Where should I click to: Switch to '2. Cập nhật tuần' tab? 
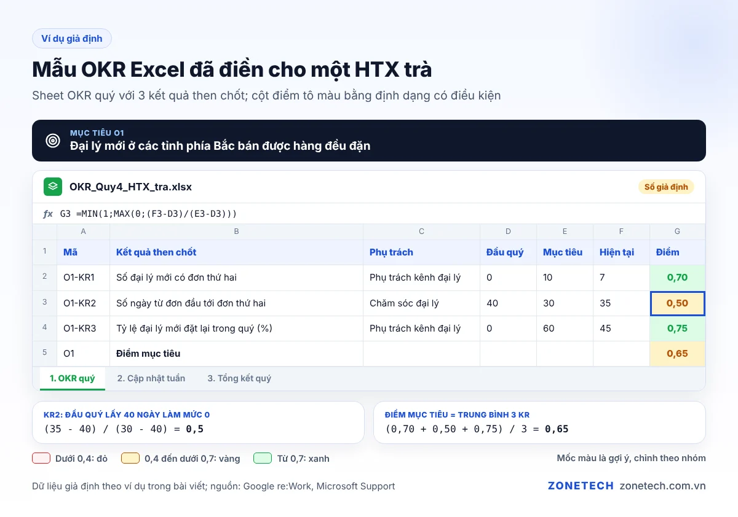click(x=151, y=378)
